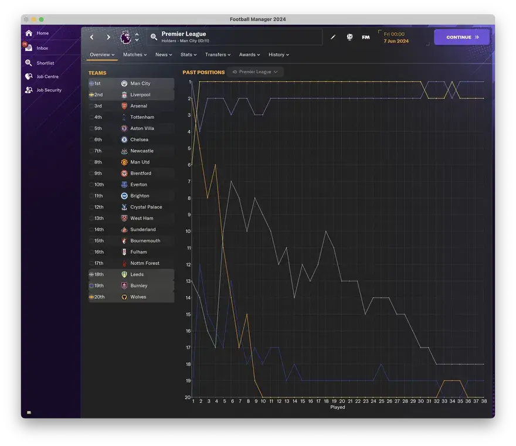Click the Wolves club badge
Viewport: 516px width, 446px height.
(x=124, y=297)
